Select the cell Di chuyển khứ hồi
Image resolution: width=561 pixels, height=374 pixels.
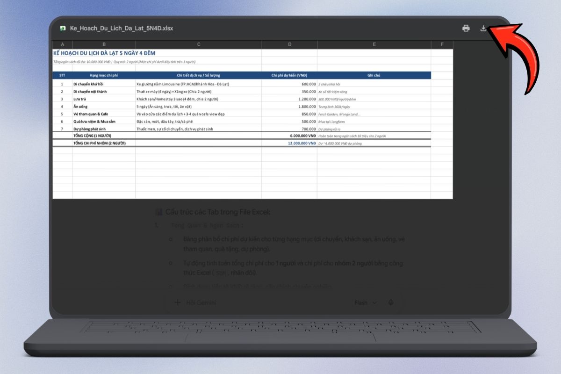pos(104,84)
